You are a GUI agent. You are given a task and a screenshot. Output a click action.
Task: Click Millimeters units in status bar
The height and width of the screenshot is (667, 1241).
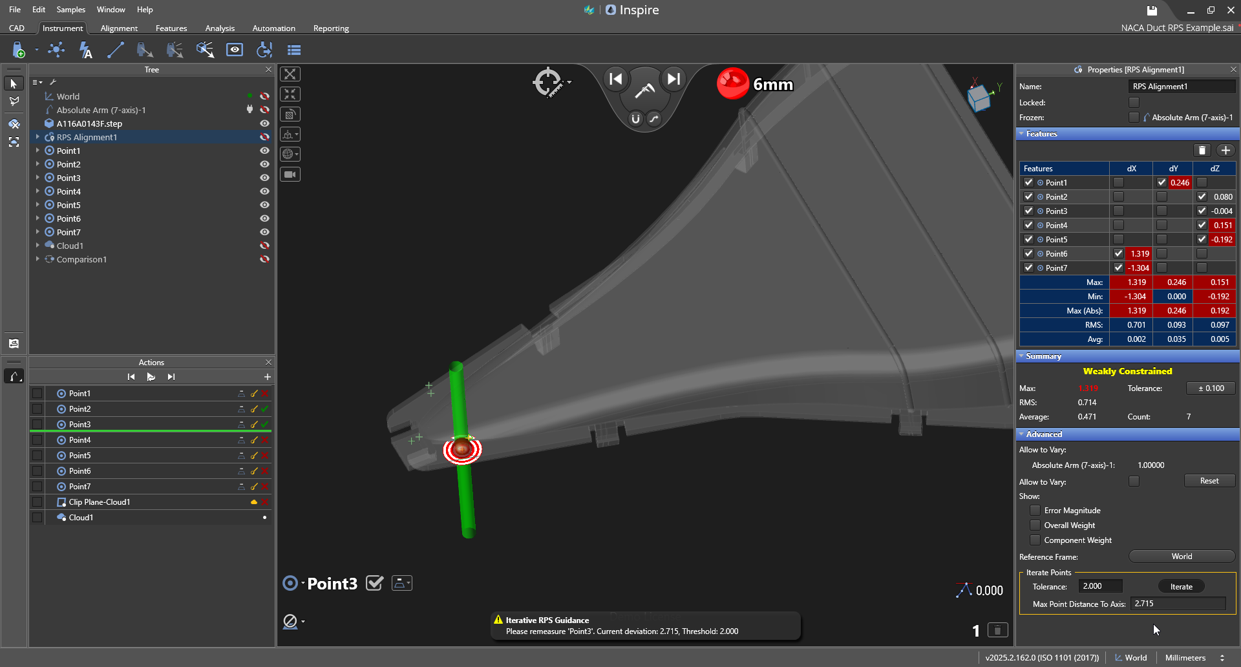1185,657
